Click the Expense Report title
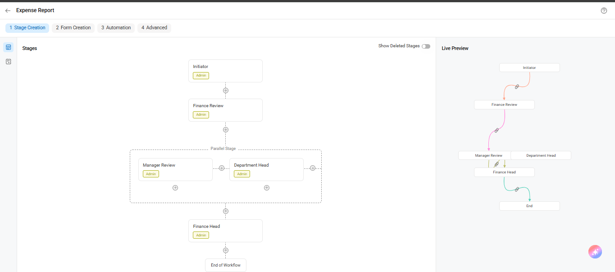 tap(35, 10)
